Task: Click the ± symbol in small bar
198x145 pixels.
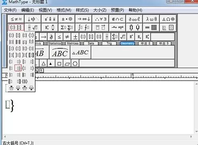Action: coord(75,37)
